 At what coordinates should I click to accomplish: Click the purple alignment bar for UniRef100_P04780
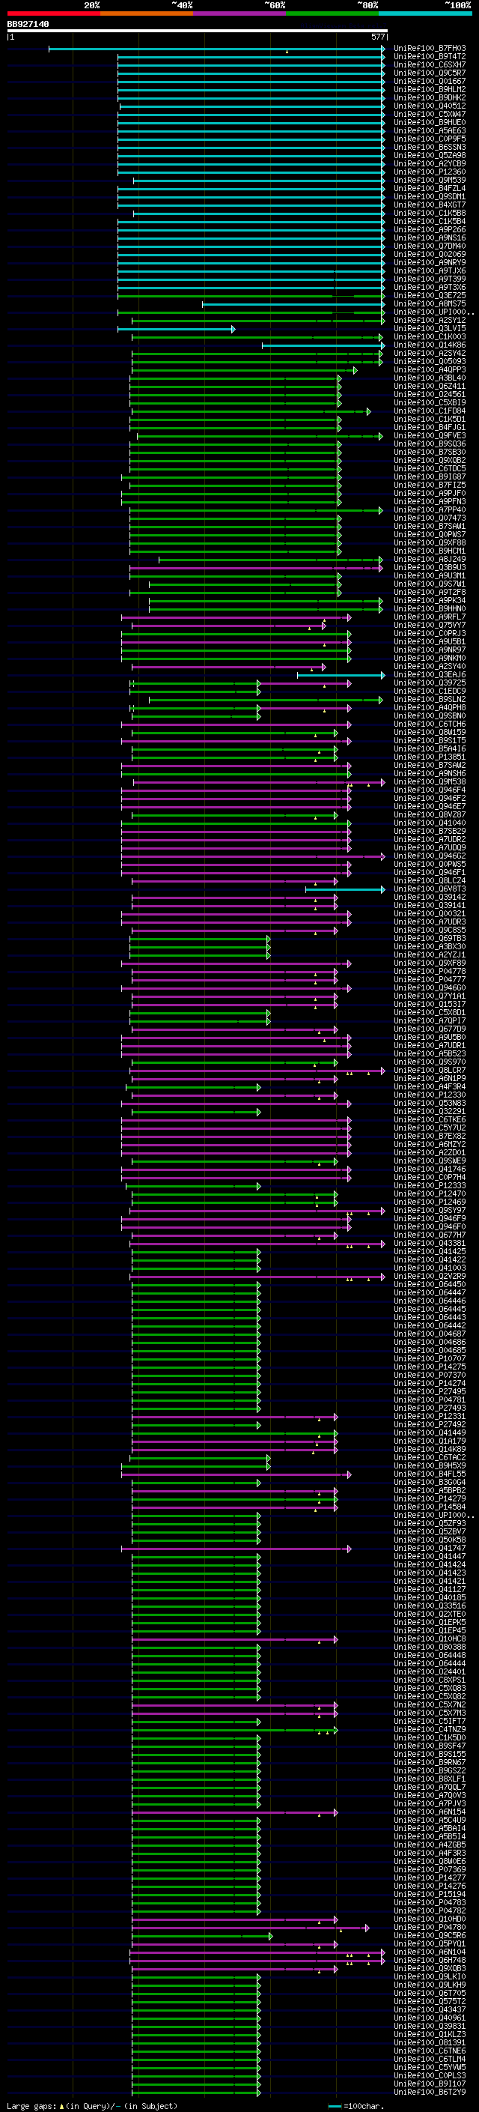(251, 1928)
